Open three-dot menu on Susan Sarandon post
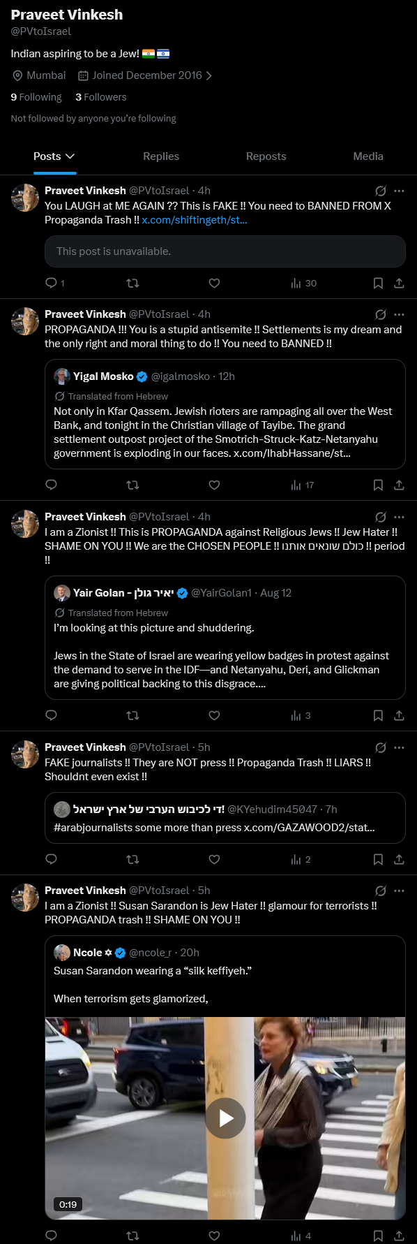This screenshot has width=417, height=1244. point(399,891)
